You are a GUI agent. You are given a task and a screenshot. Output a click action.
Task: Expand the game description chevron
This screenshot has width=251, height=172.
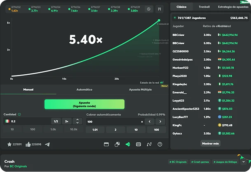click(243, 161)
